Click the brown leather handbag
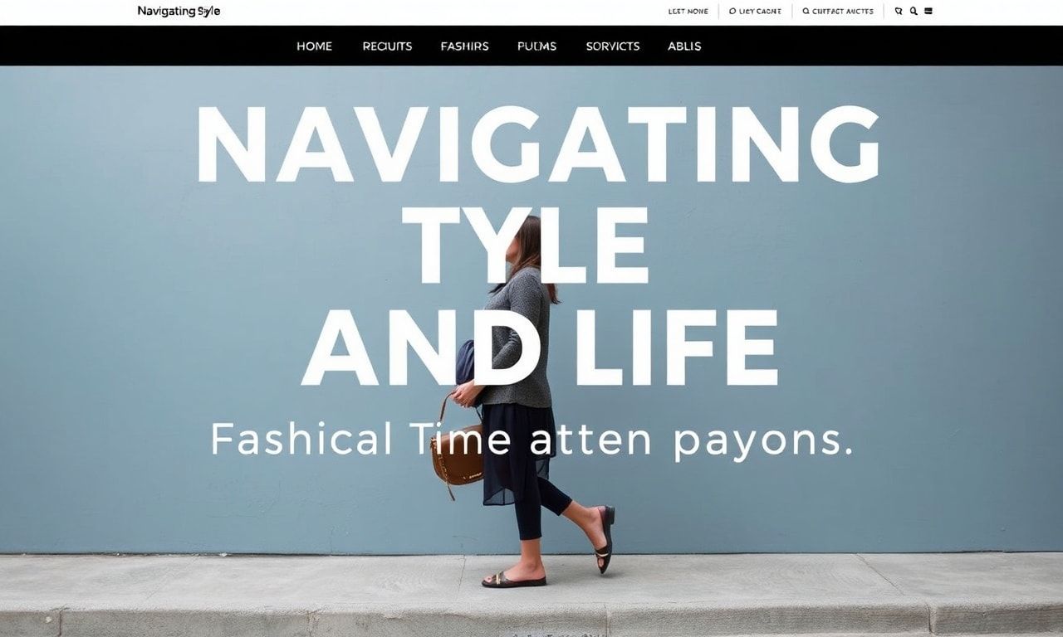This screenshot has width=1063, height=637. (x=456, y=456)
